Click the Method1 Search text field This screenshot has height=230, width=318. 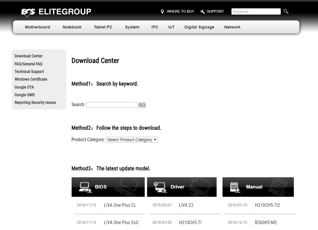point(112,105)
